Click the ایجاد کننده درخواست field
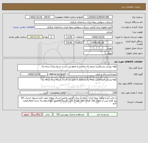 73,27
